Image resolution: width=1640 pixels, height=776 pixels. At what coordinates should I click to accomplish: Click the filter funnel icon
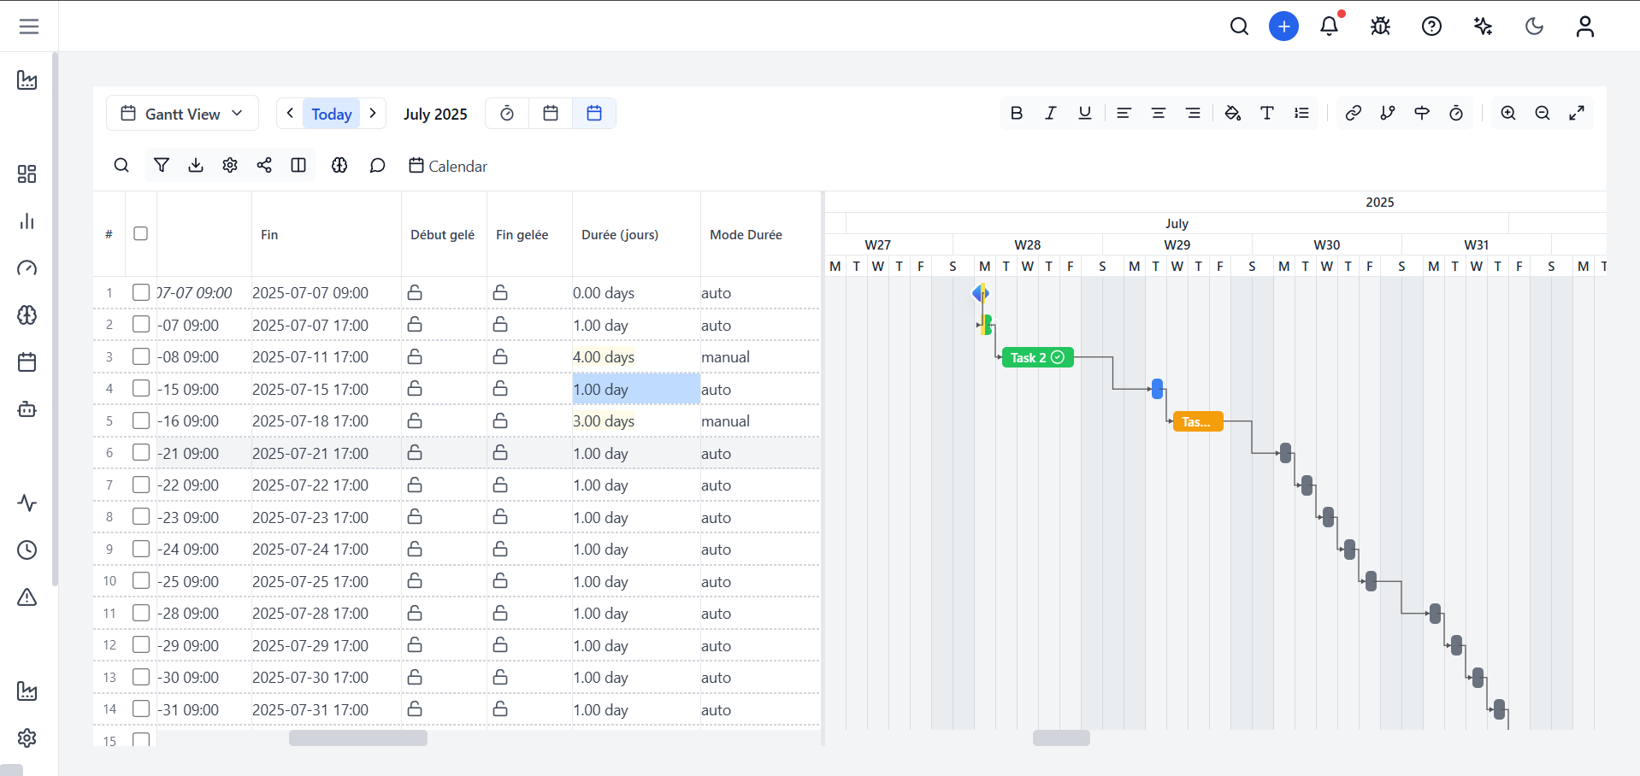(162, 165)
